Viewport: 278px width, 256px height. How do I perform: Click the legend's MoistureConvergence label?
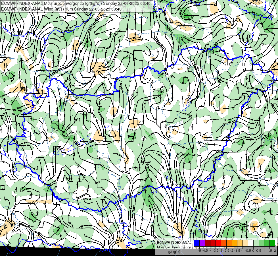click(174, 247)
